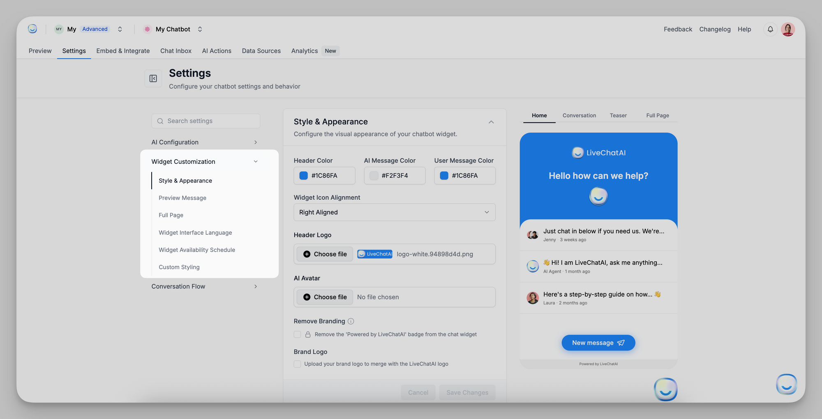The height and width of the screenshot is (419, 822).
Task: Select Preview Message in the sidebar
Action: point(182,198)
